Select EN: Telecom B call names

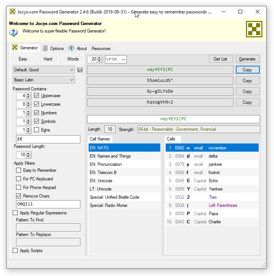(x=124, y=173)
